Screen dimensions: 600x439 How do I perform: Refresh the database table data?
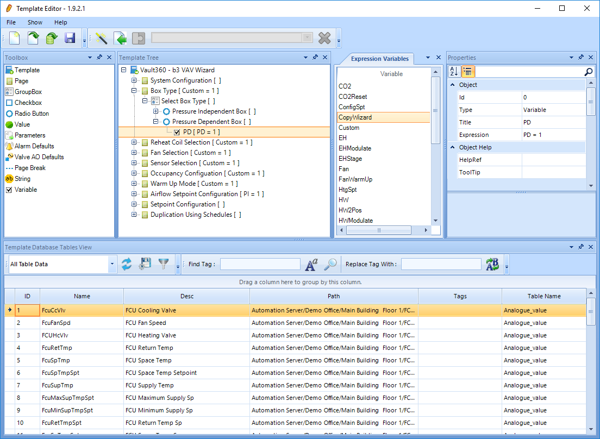pos(126,264)
